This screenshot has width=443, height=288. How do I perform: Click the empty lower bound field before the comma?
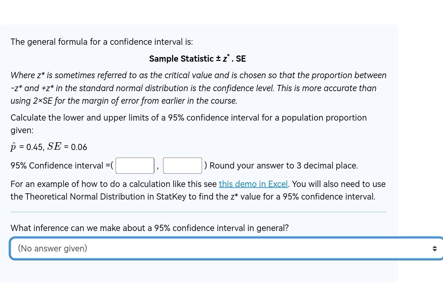[x=134, y=165]
